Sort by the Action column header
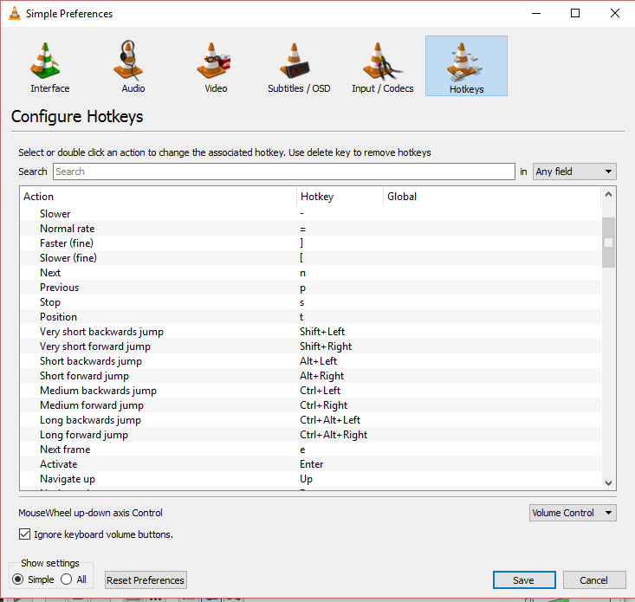635x602 pixels. click(x=159, y=197)
